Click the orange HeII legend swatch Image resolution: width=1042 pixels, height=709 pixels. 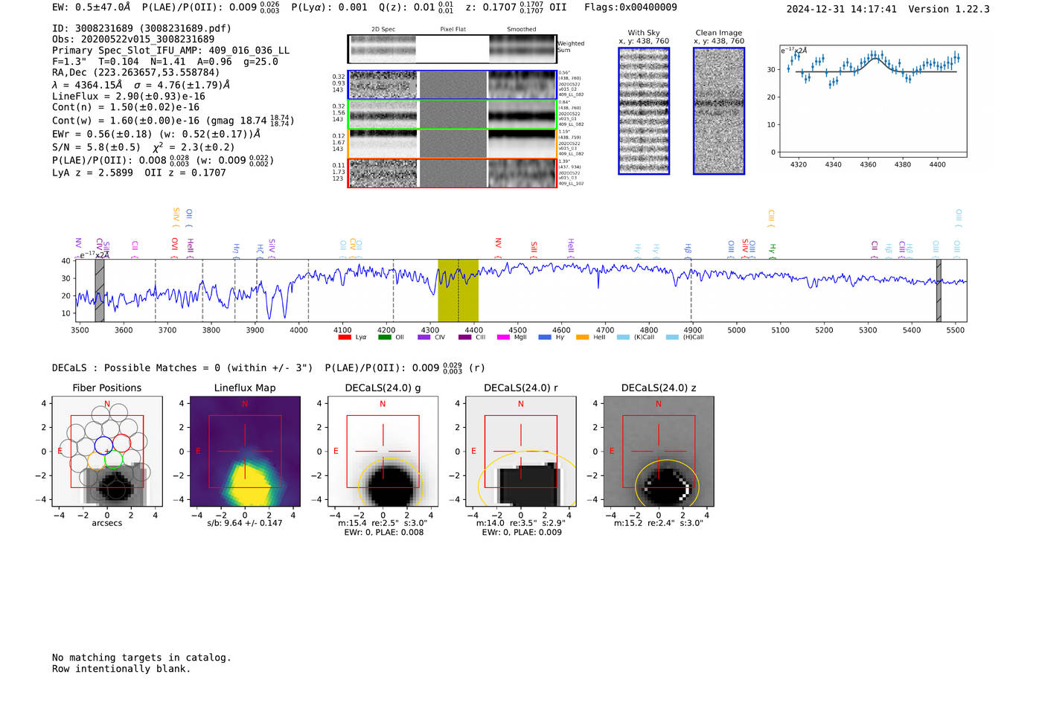point(582,338)
